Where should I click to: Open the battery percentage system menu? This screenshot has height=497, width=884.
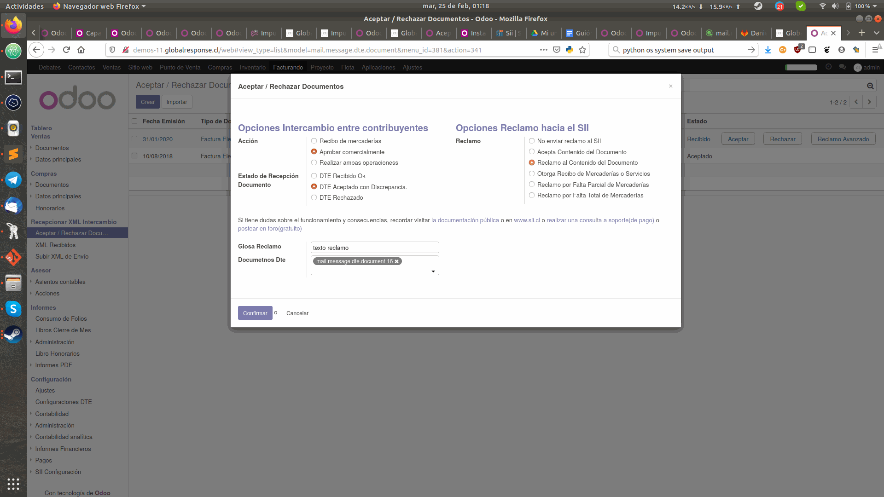[x=862, y=6]
